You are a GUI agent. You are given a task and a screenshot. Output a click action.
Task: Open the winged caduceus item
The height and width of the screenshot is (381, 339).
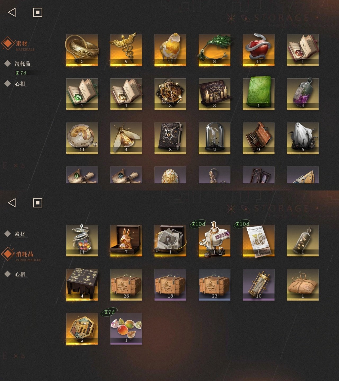tap(126, 50)
